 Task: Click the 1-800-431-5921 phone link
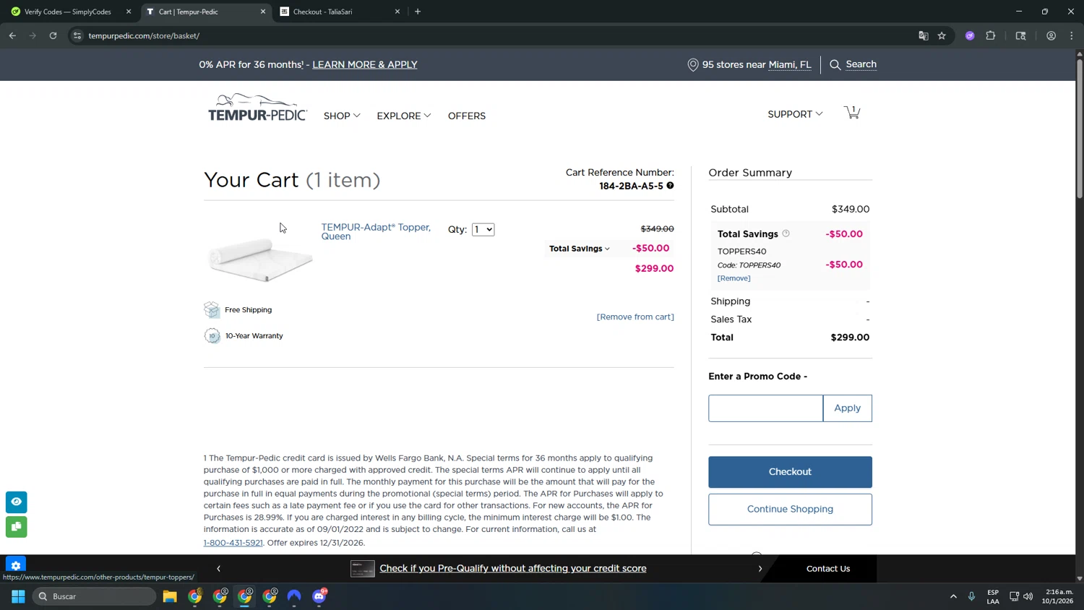pos(233,543)
